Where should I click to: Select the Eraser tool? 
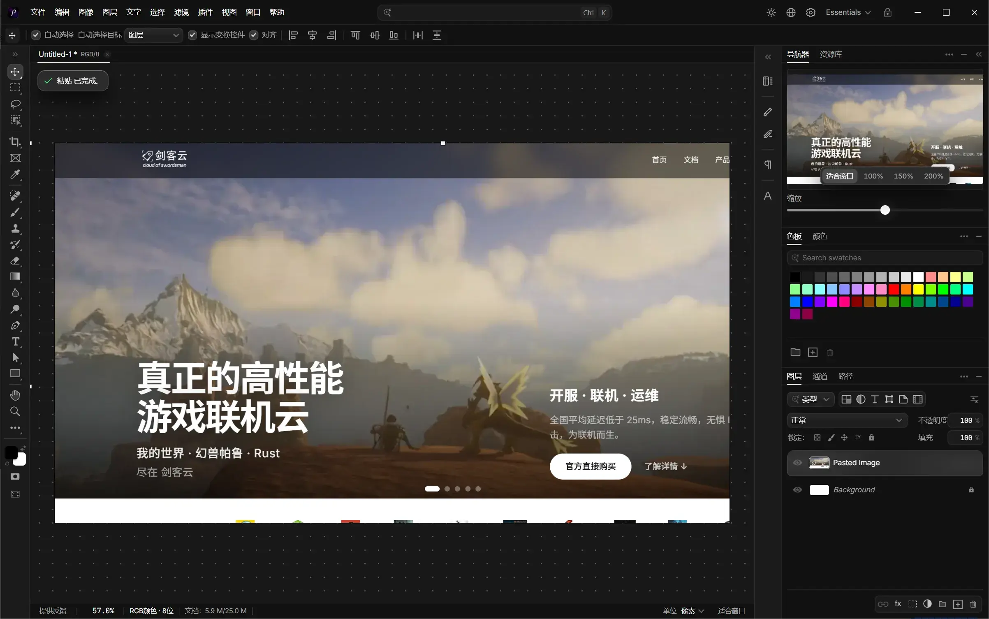15,261
